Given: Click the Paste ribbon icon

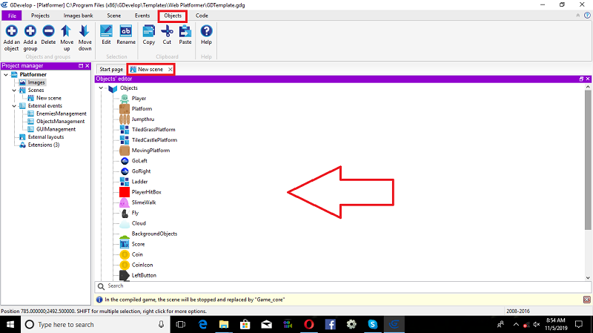Looking at the screenshot, I should click(x=185, y=31).
